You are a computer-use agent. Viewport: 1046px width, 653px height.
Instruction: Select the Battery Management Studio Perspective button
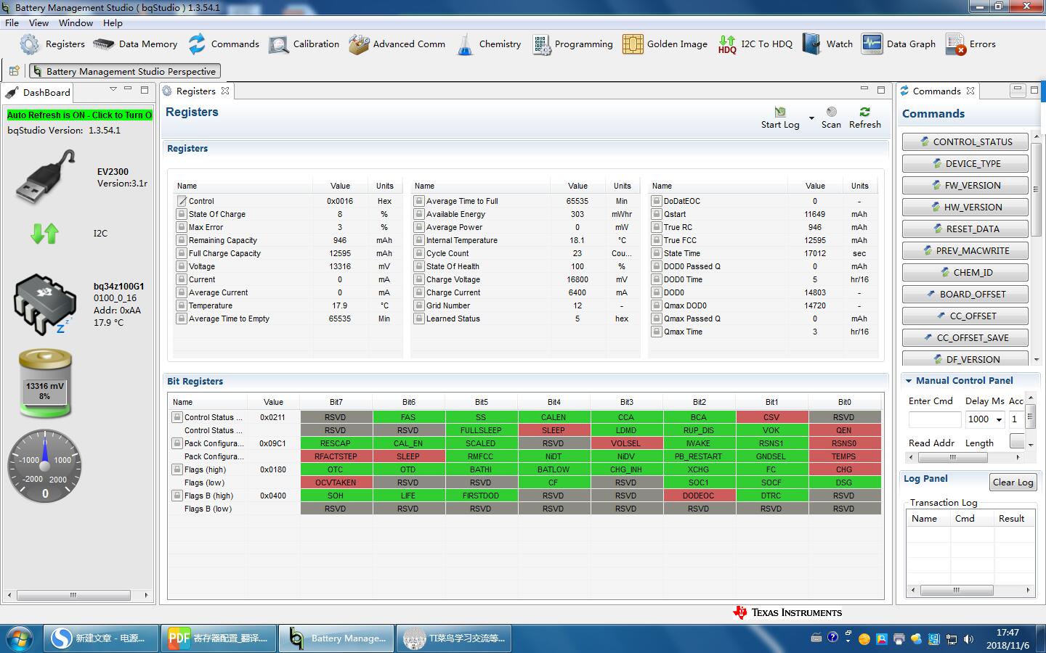click(125, 71)
